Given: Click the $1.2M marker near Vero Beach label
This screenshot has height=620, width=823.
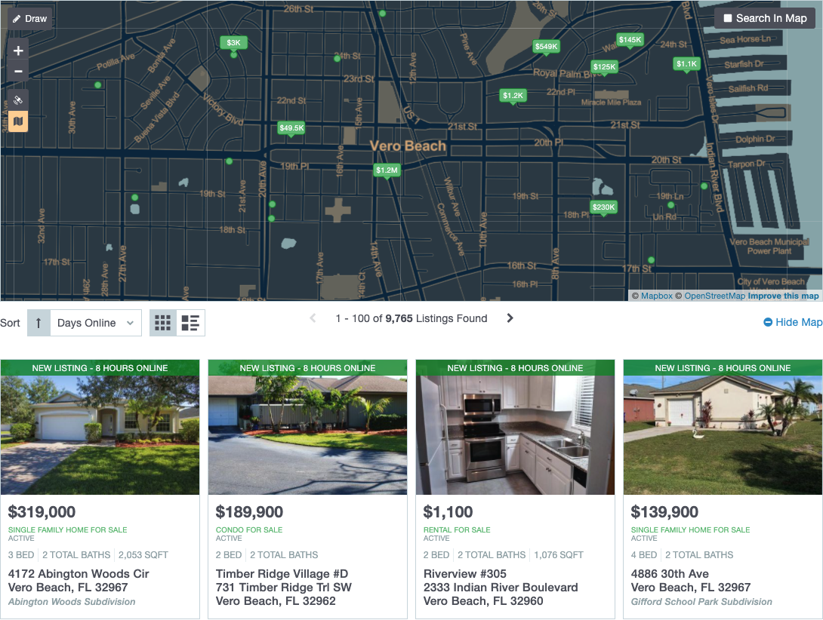Looking at the screenshot, I should [x=387, y=170].
